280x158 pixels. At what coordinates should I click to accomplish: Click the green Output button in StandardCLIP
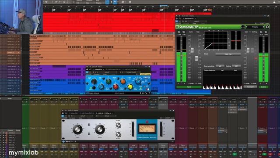263,87
